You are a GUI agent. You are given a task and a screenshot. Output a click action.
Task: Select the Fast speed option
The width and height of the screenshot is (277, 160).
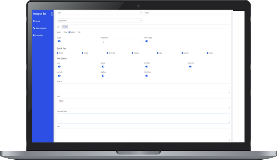click(x=77, y=32)
